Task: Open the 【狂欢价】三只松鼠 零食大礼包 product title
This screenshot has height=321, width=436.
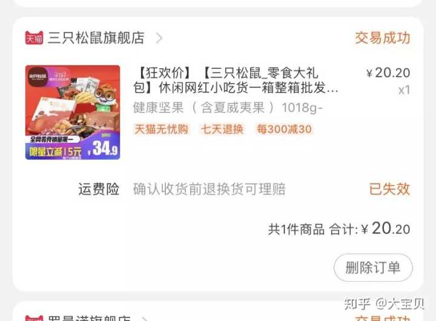Action: pyautogui.click(x=236, y=80)
